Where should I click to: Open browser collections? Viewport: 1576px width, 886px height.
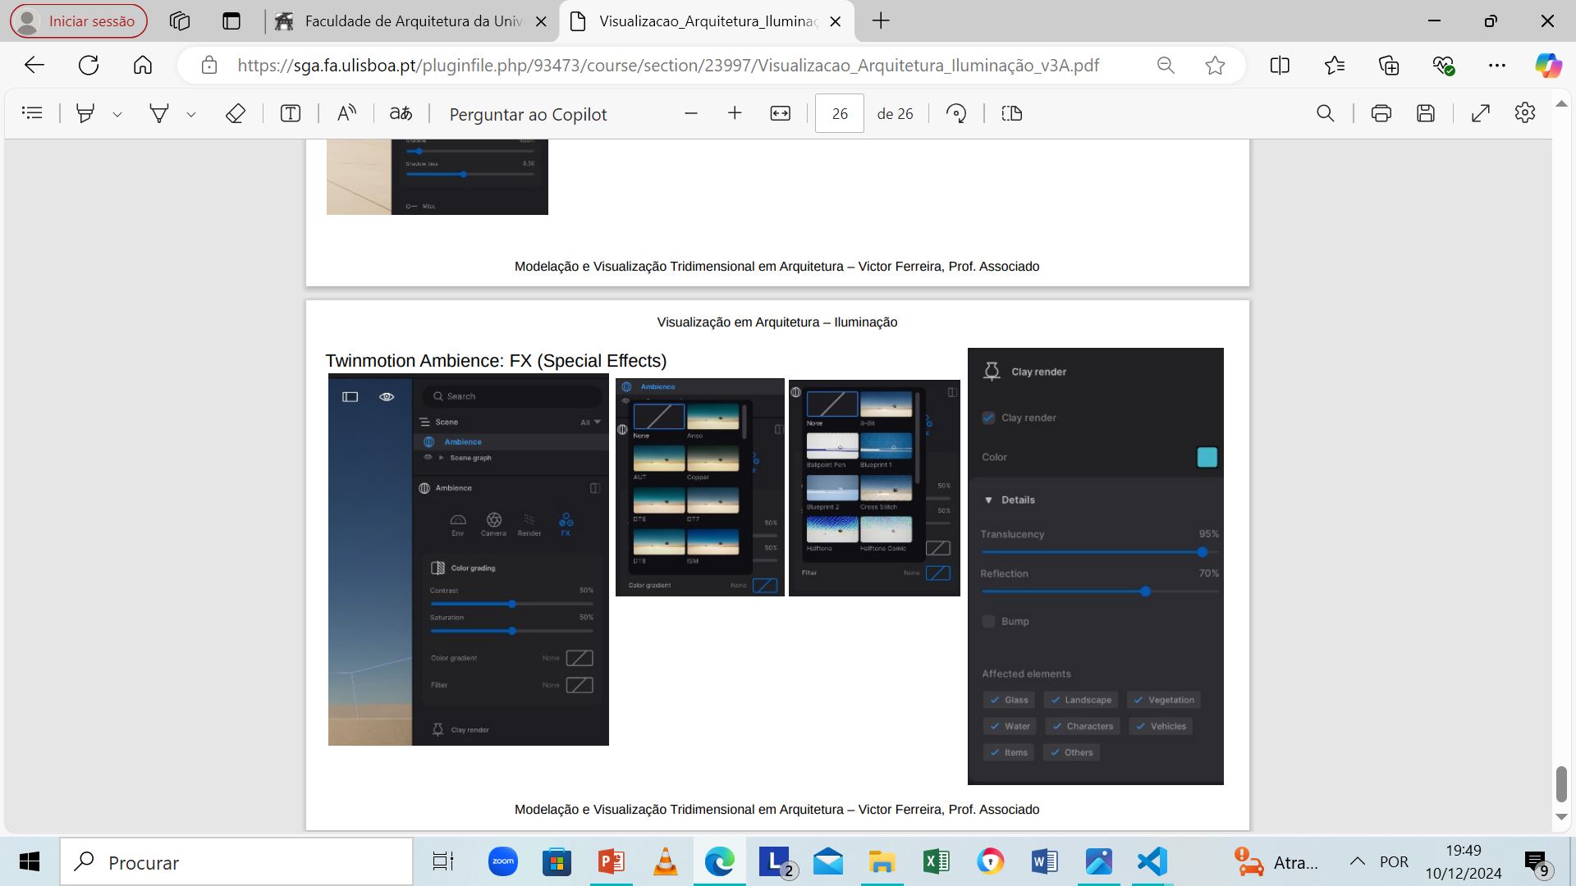coord(1389,65)
